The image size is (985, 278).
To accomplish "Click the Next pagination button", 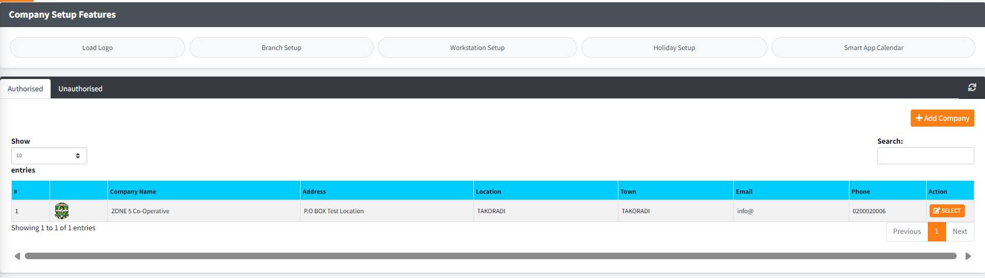I will click(x=960, y=231).
